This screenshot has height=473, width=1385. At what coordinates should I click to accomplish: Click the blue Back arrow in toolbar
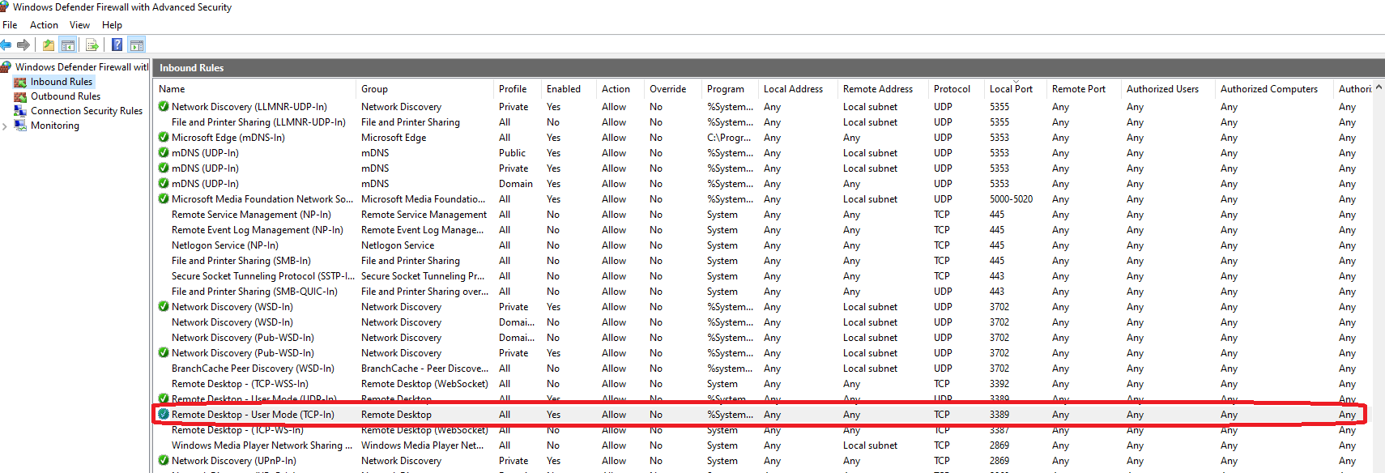click(x=6, y=45)
